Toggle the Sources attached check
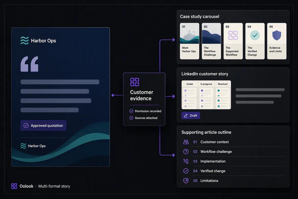Viewport: 298px width, 199px height. click(131, 118)
